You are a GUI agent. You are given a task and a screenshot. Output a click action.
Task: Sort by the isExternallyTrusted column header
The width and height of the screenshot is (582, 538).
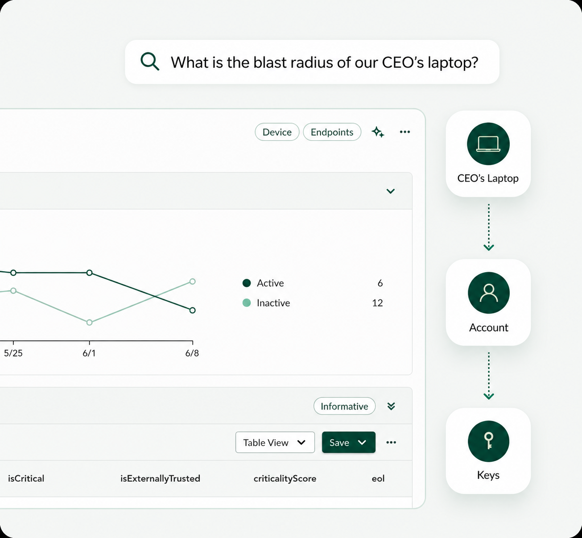(x=160, y=479)
